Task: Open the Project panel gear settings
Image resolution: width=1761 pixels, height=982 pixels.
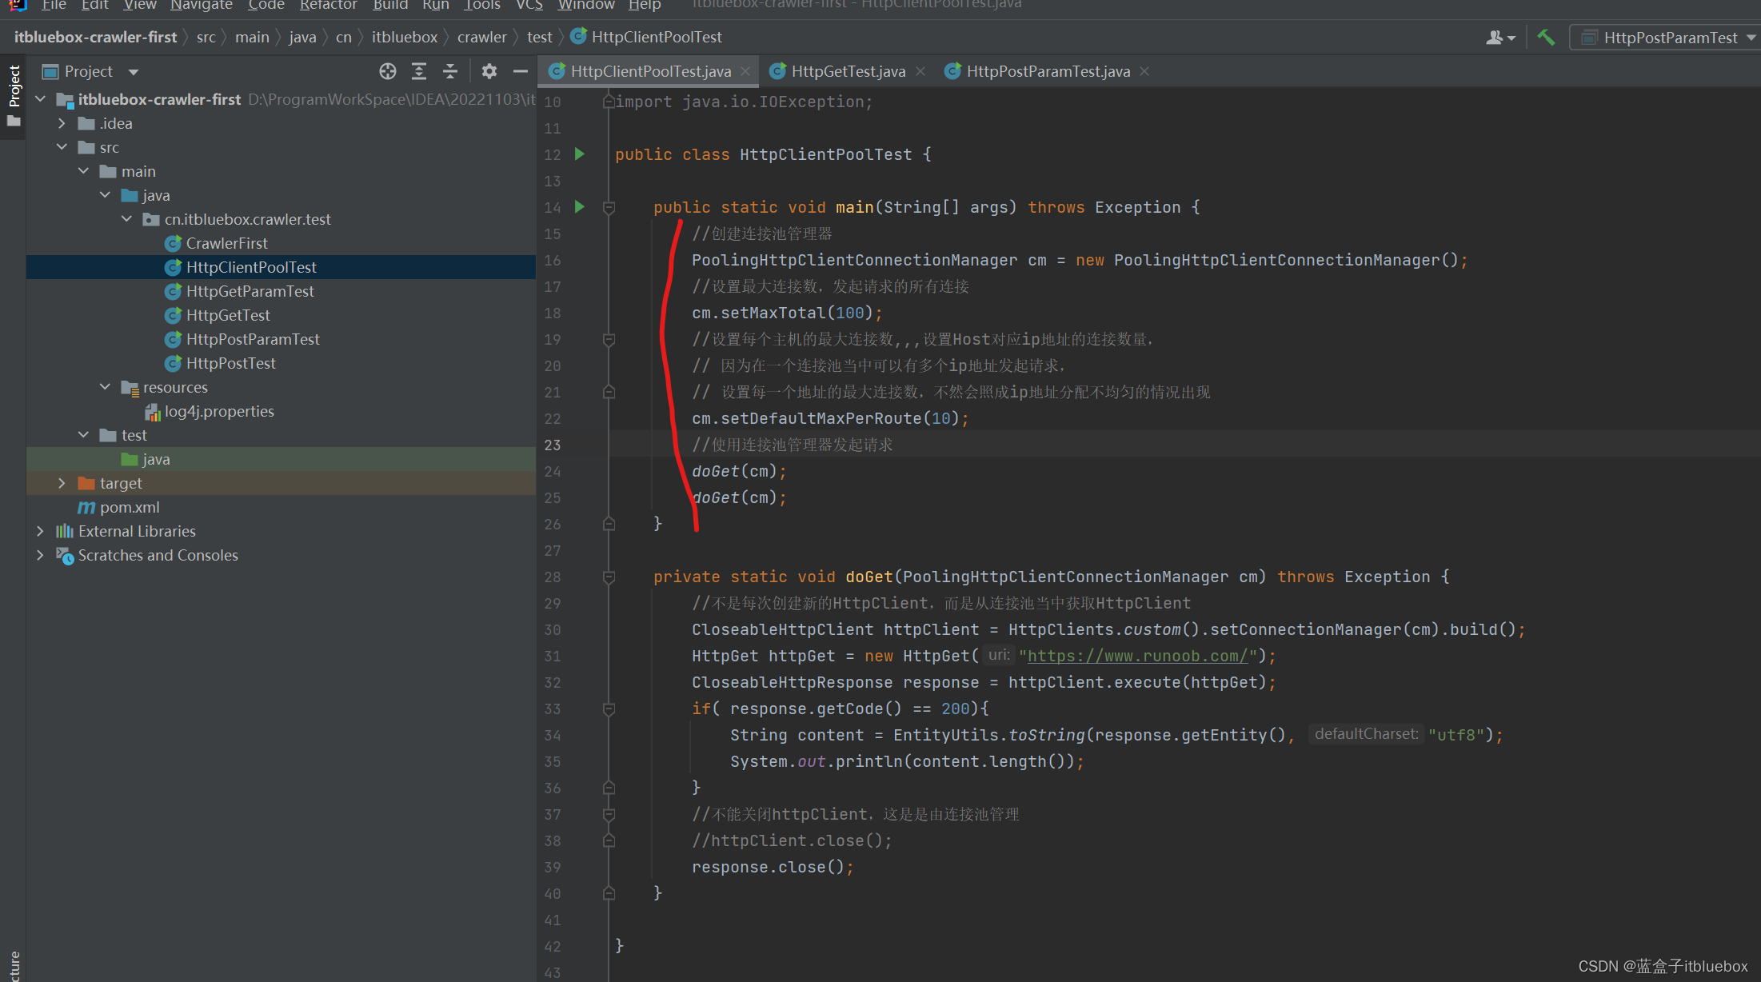Action: pos(489,71)
